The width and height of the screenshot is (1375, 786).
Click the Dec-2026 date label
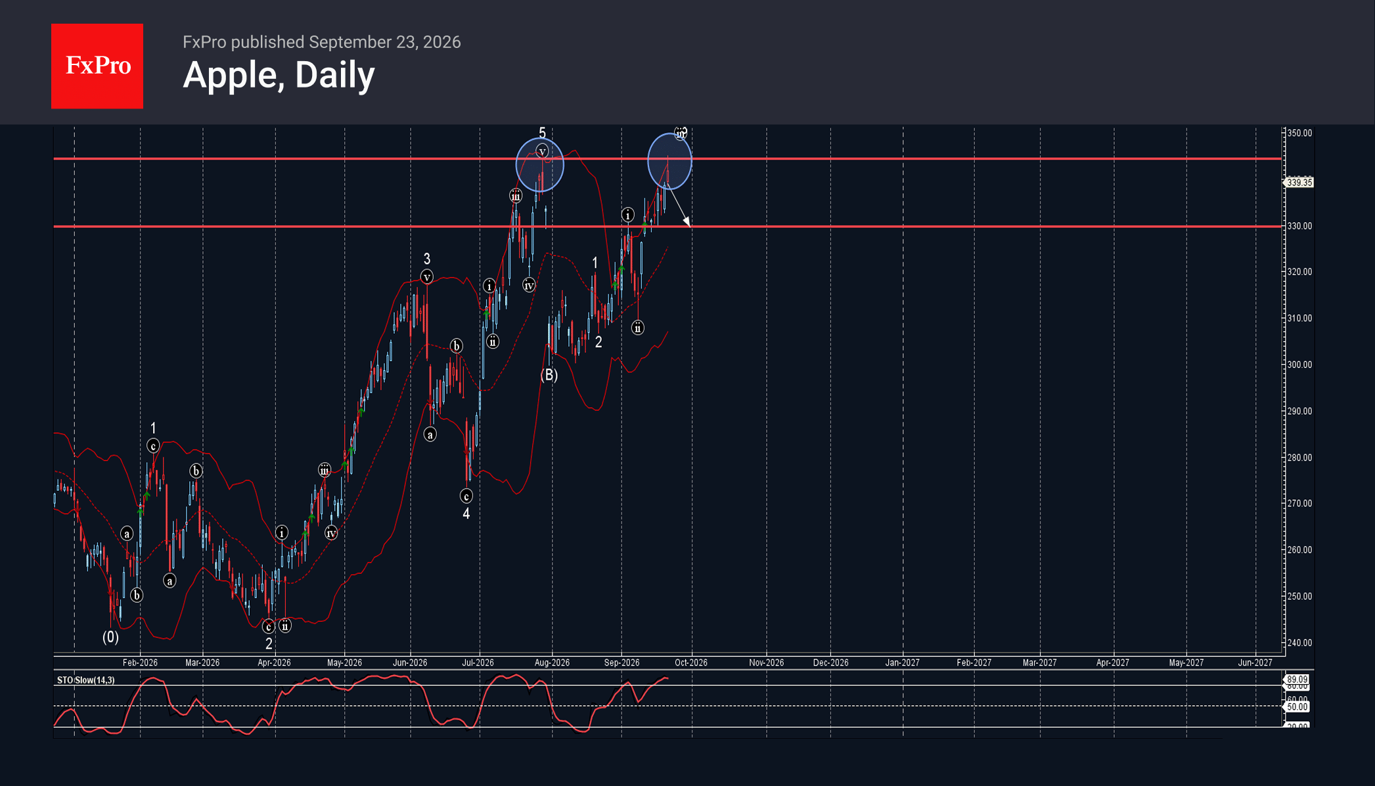pos(830,662)
